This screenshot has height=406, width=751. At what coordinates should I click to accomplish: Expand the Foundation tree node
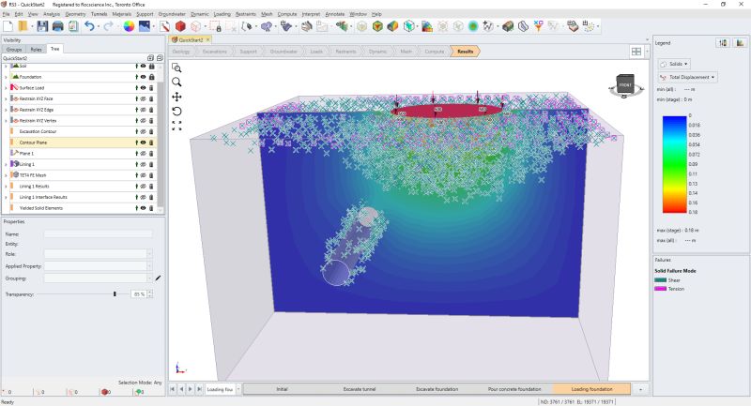click(6, 77)
